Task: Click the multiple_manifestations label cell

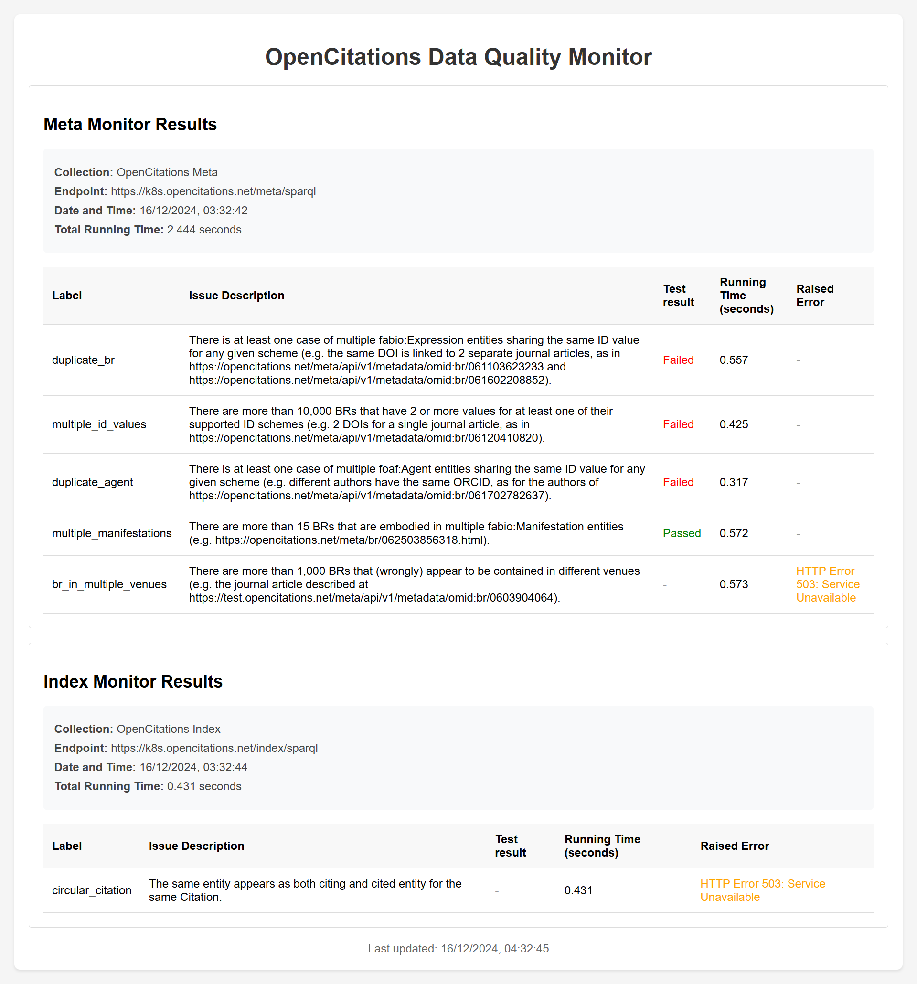Action: 112,534
